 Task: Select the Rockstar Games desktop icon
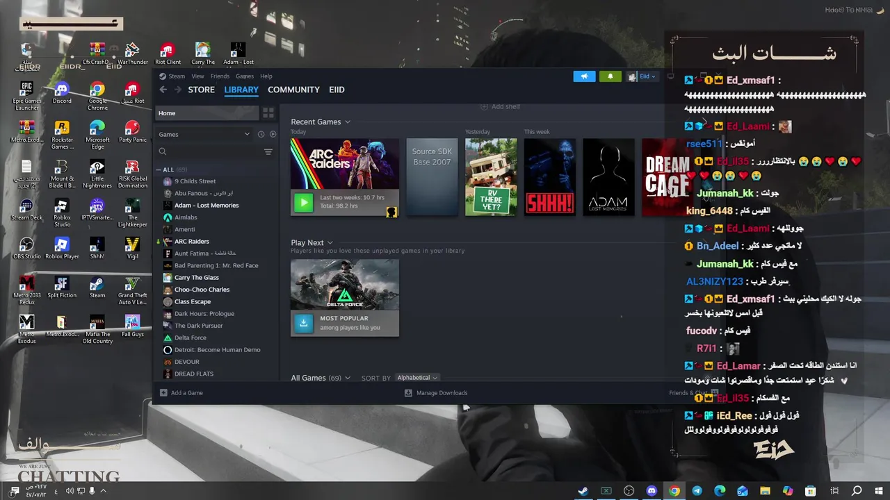pyautogui.click(x=62, y=134)
